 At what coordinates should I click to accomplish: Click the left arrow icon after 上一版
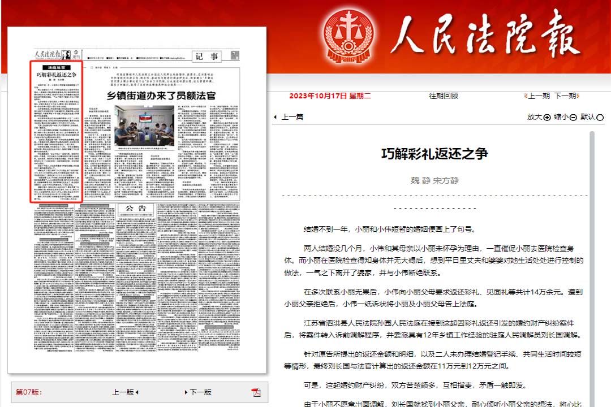click(x=137, y=392)
